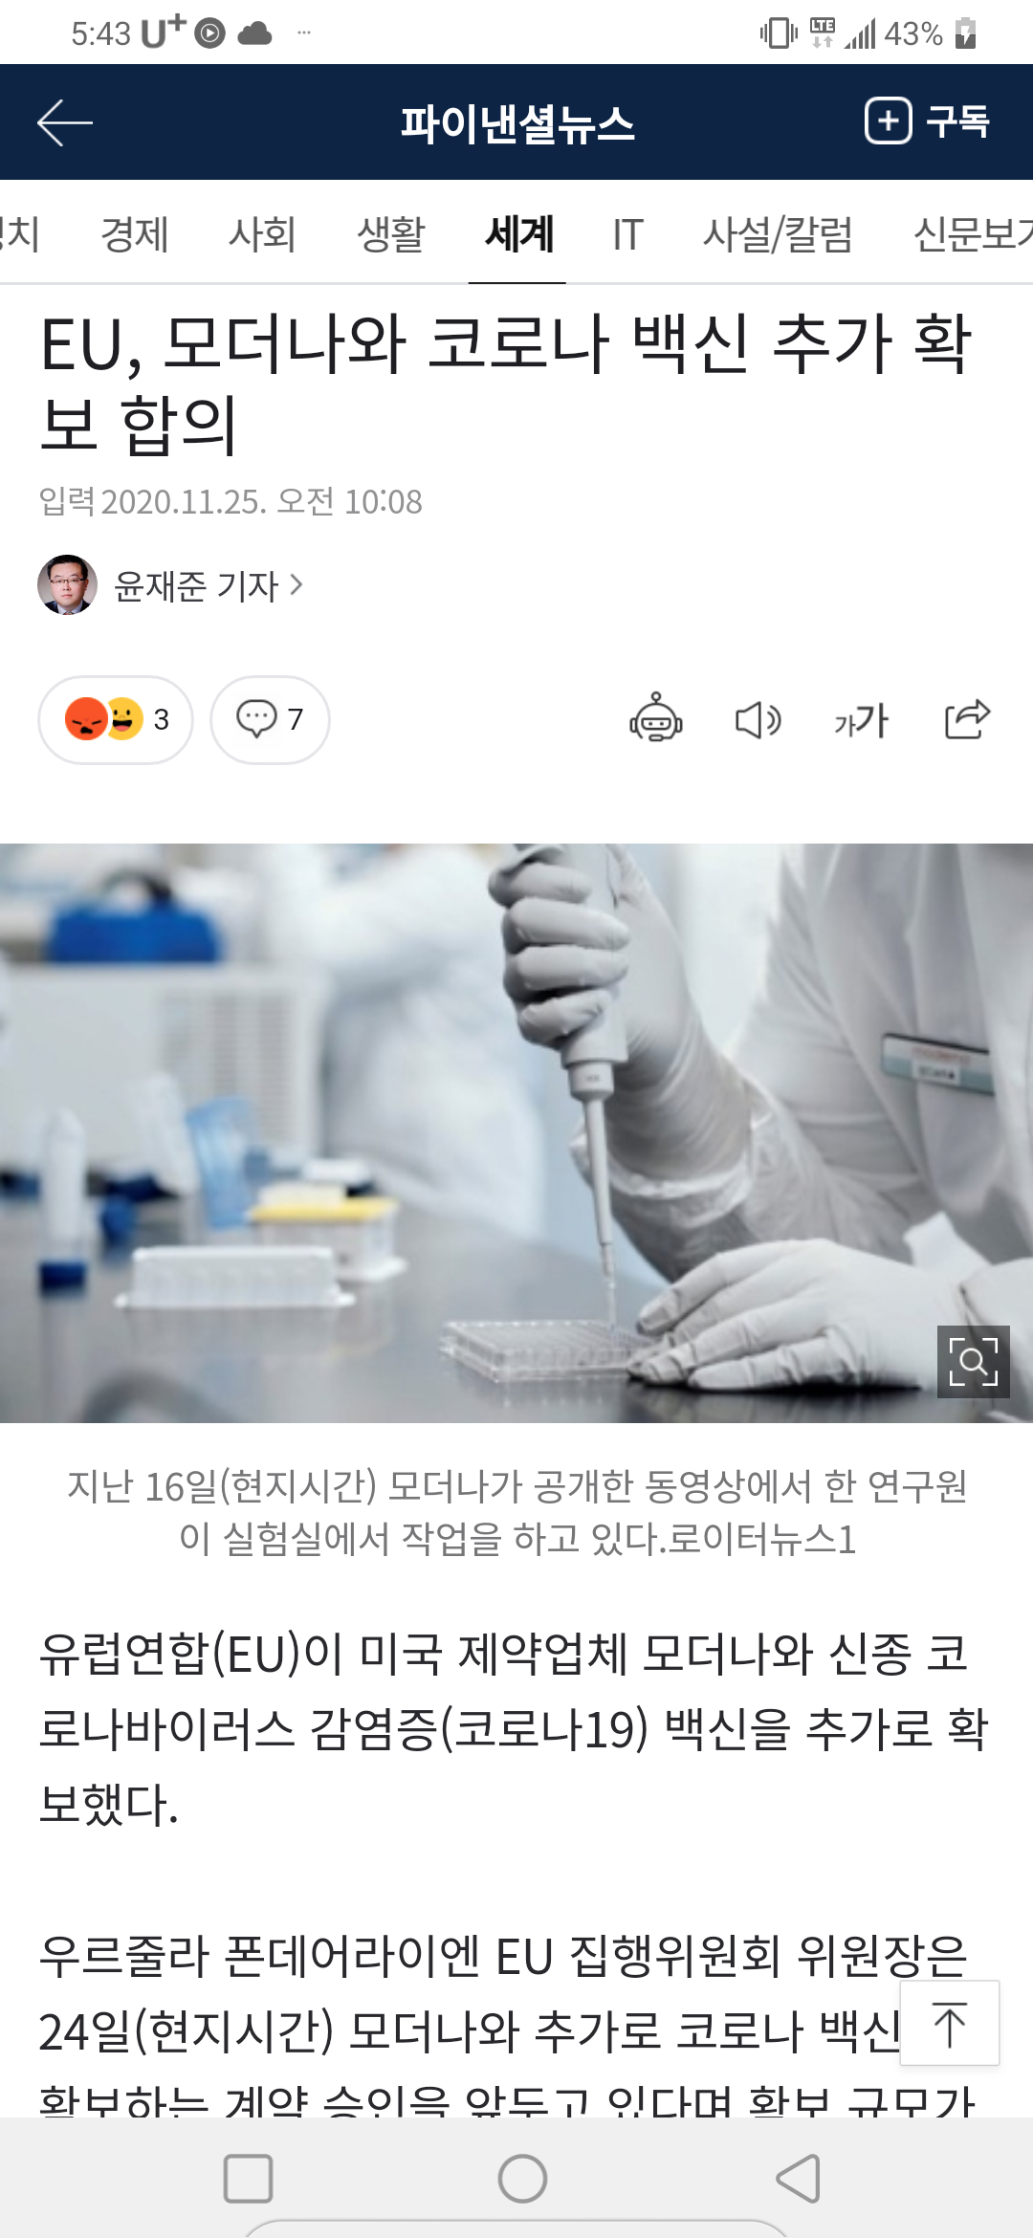Open the IT tab

[x=627, y=234]
